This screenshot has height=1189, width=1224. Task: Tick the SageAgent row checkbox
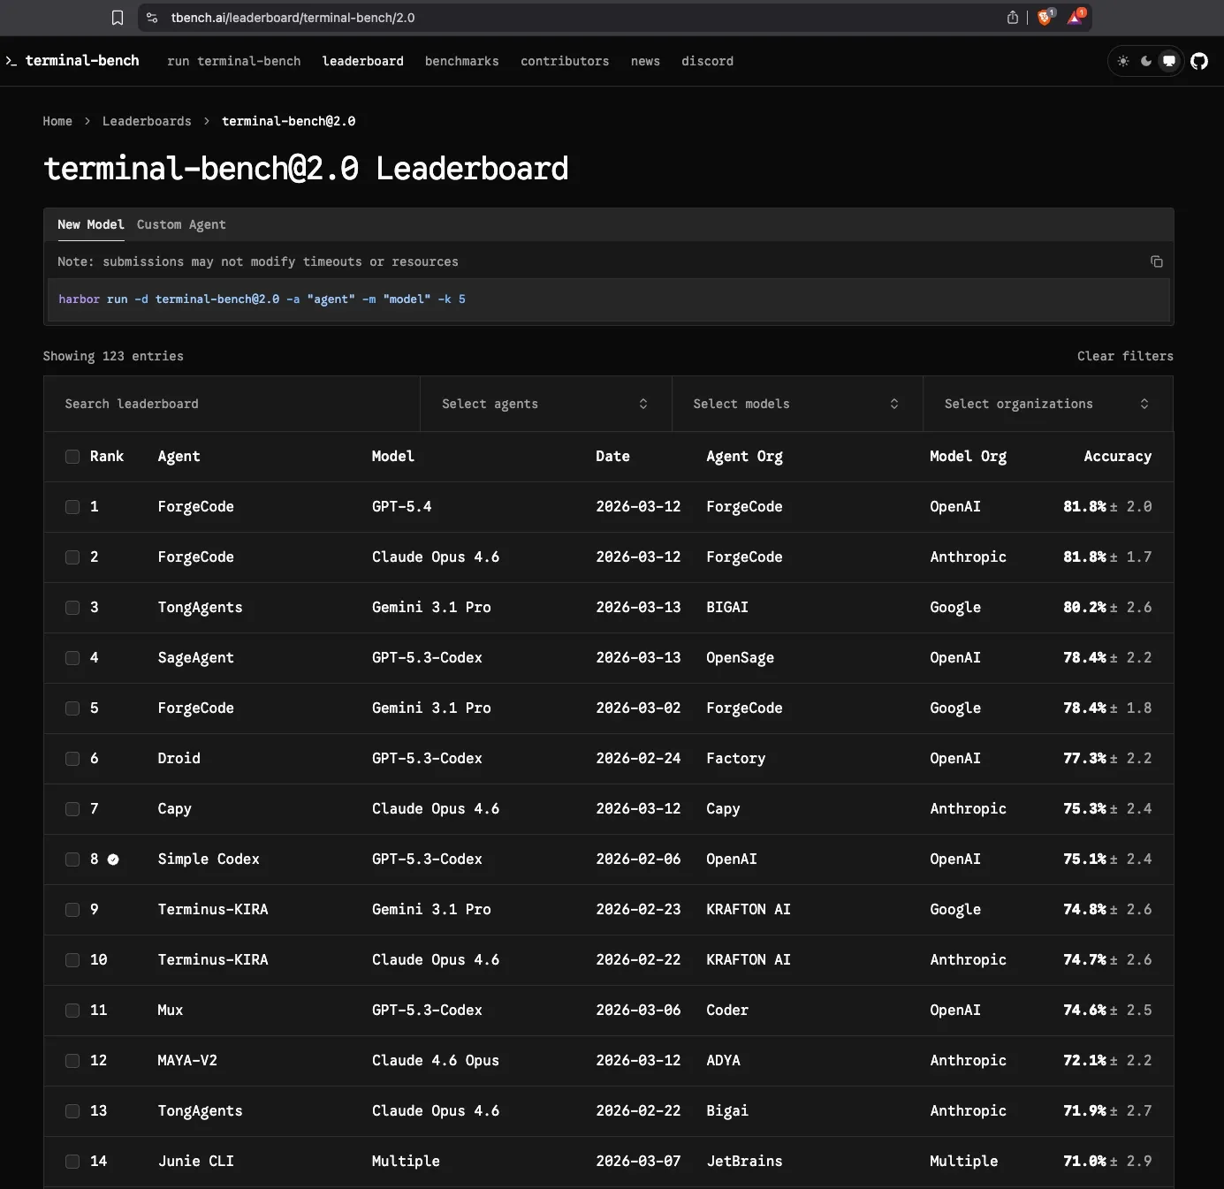72,658
